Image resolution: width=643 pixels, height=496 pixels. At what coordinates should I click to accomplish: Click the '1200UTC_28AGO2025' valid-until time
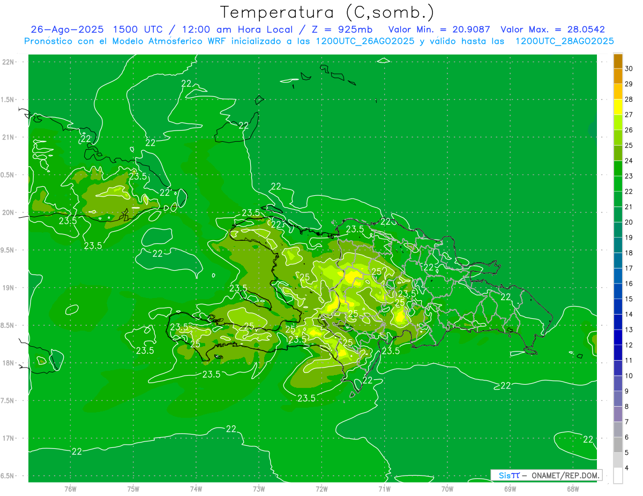565,41
